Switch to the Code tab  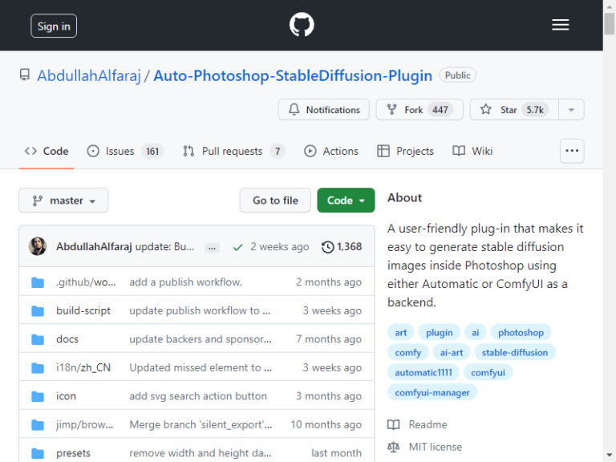pyautogui.click(x=47, y=152)
